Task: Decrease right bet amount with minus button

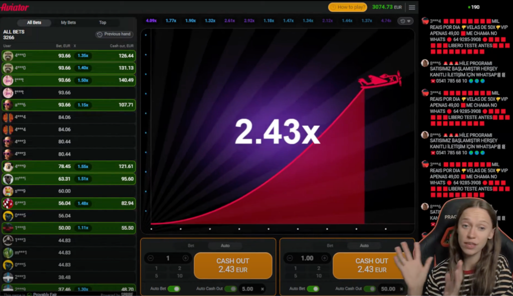Action: [x=290, y=258]
